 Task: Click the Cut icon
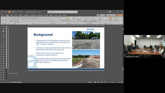pos(6,18)
